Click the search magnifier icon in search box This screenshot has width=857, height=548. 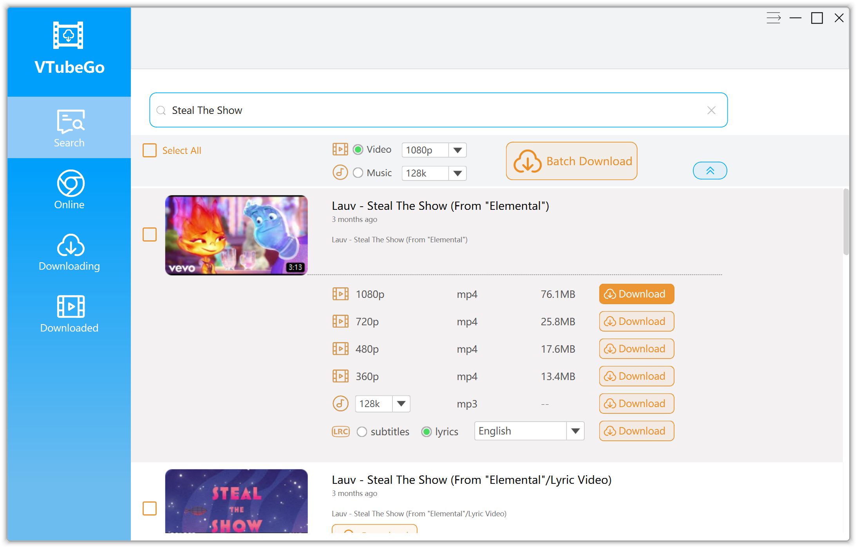pyautogui.click(x=161, y=110)
